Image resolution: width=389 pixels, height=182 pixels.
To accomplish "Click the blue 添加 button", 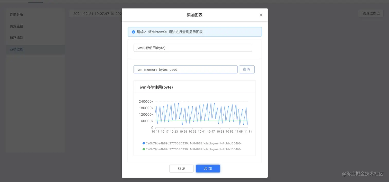I will (x=208, y=169).
